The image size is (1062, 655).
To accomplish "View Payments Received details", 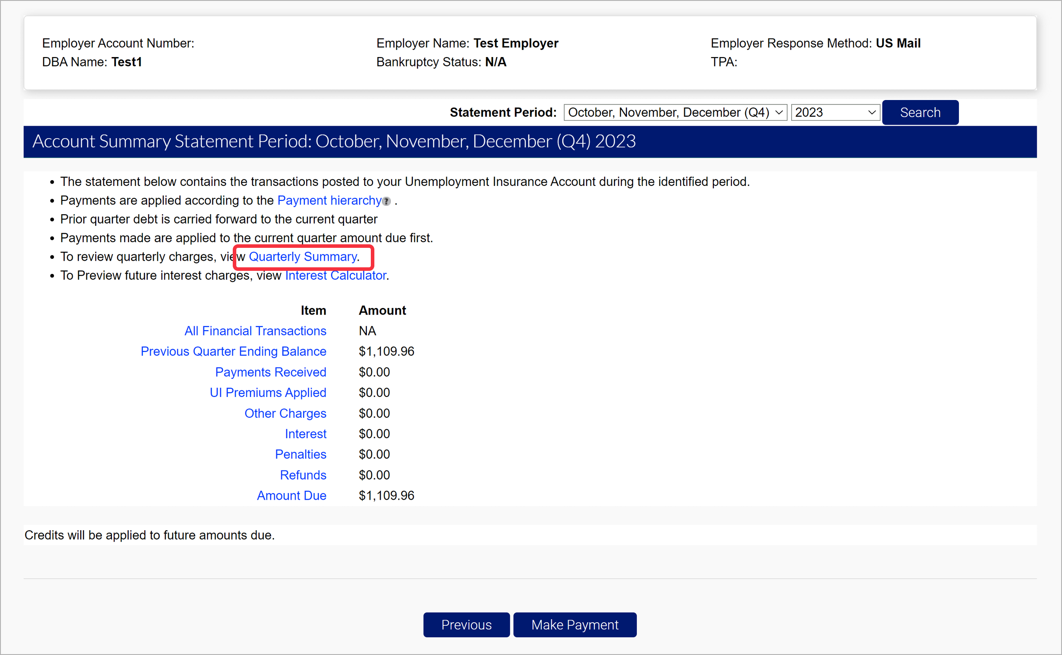I will [x=270, y=372].
